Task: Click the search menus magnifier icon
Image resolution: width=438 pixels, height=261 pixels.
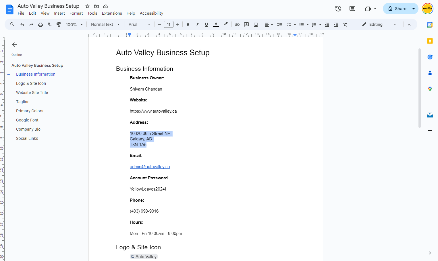Action: coord(12,25)
